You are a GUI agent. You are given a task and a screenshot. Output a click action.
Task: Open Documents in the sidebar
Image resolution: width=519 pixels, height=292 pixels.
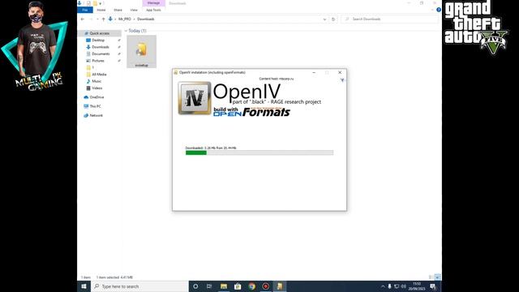pos(101,54)
